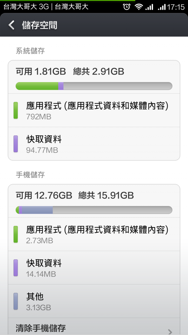Tap the system storage usage bar

pos(94,86)
